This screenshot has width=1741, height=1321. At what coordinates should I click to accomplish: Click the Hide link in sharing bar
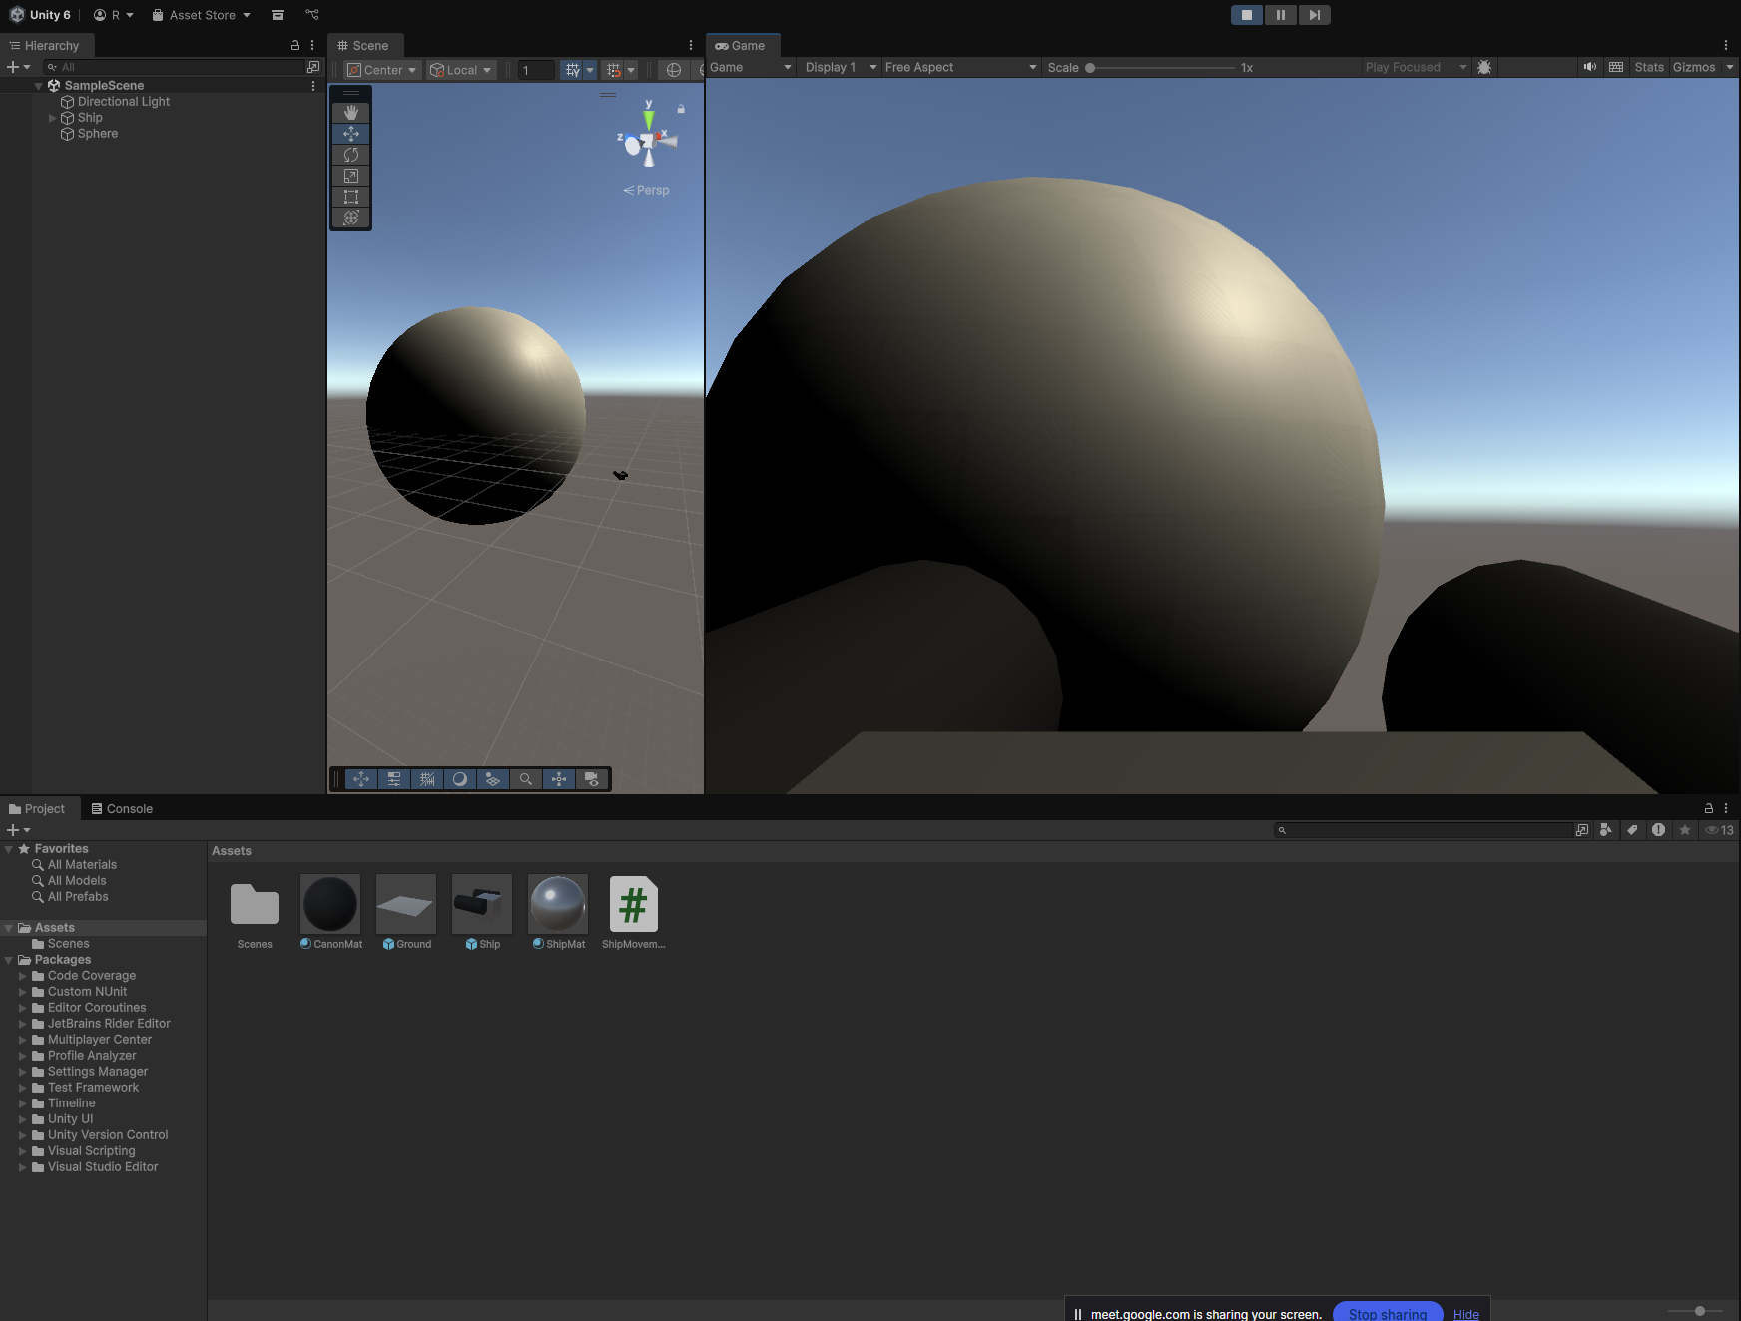(x=1465, y=1314)
